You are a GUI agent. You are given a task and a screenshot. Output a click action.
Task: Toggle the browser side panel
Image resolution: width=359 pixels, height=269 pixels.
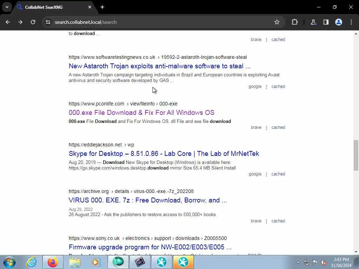pyautogui.click(x=326, y=22)
